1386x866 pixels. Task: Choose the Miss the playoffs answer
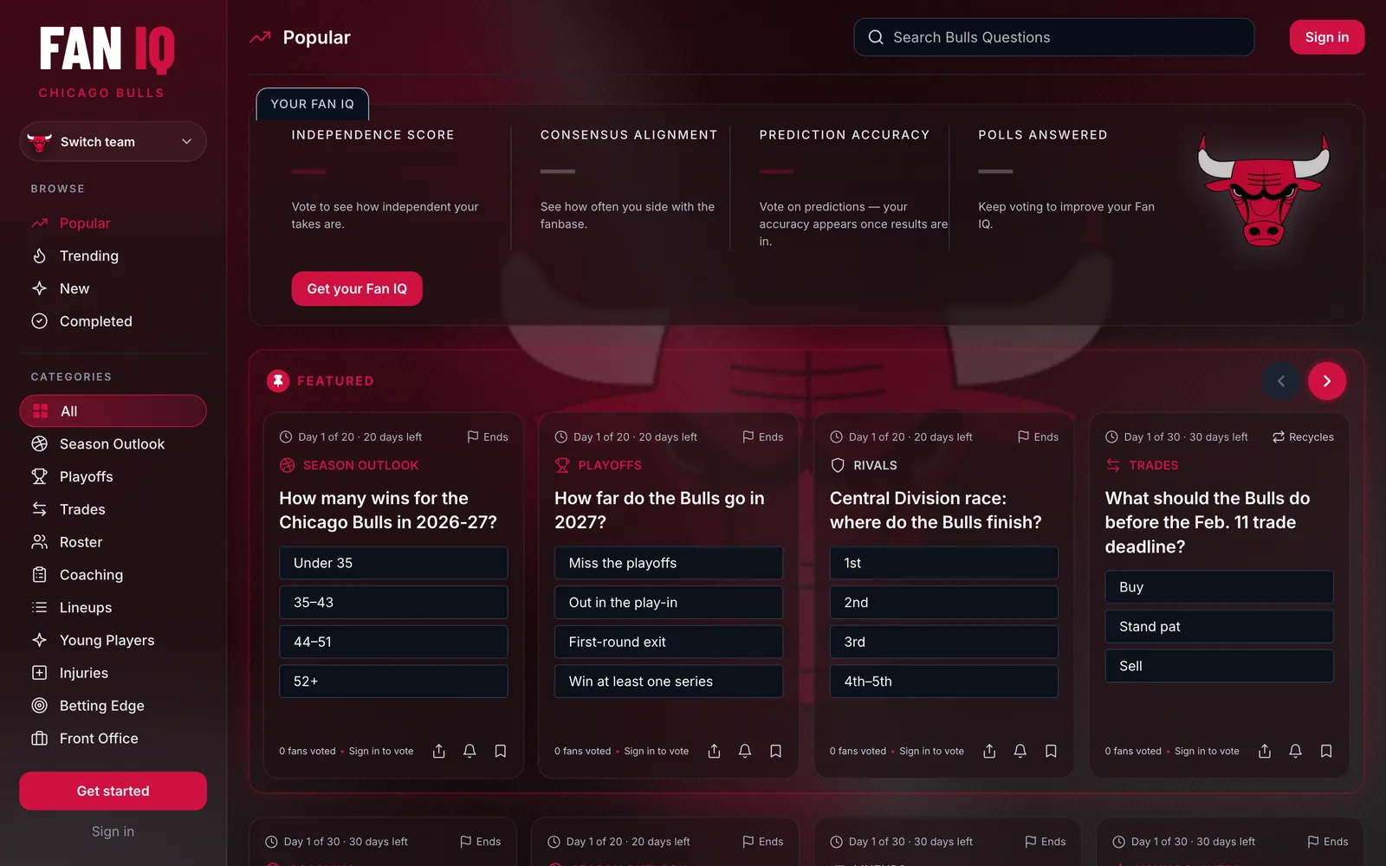[x=669, y=563]
